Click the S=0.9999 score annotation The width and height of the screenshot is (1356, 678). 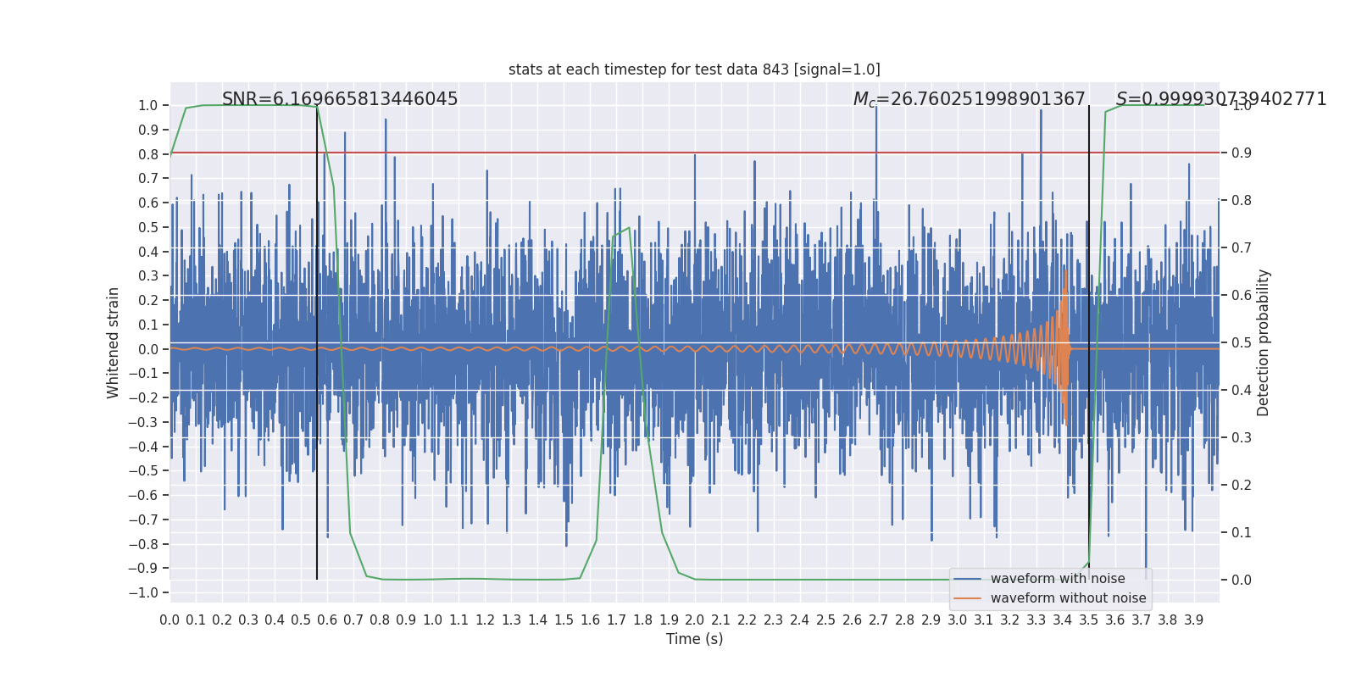click(1220, 99)
